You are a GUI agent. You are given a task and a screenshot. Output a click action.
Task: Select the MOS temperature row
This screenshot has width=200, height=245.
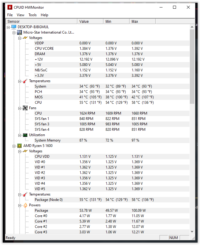(x=112, y=97)
